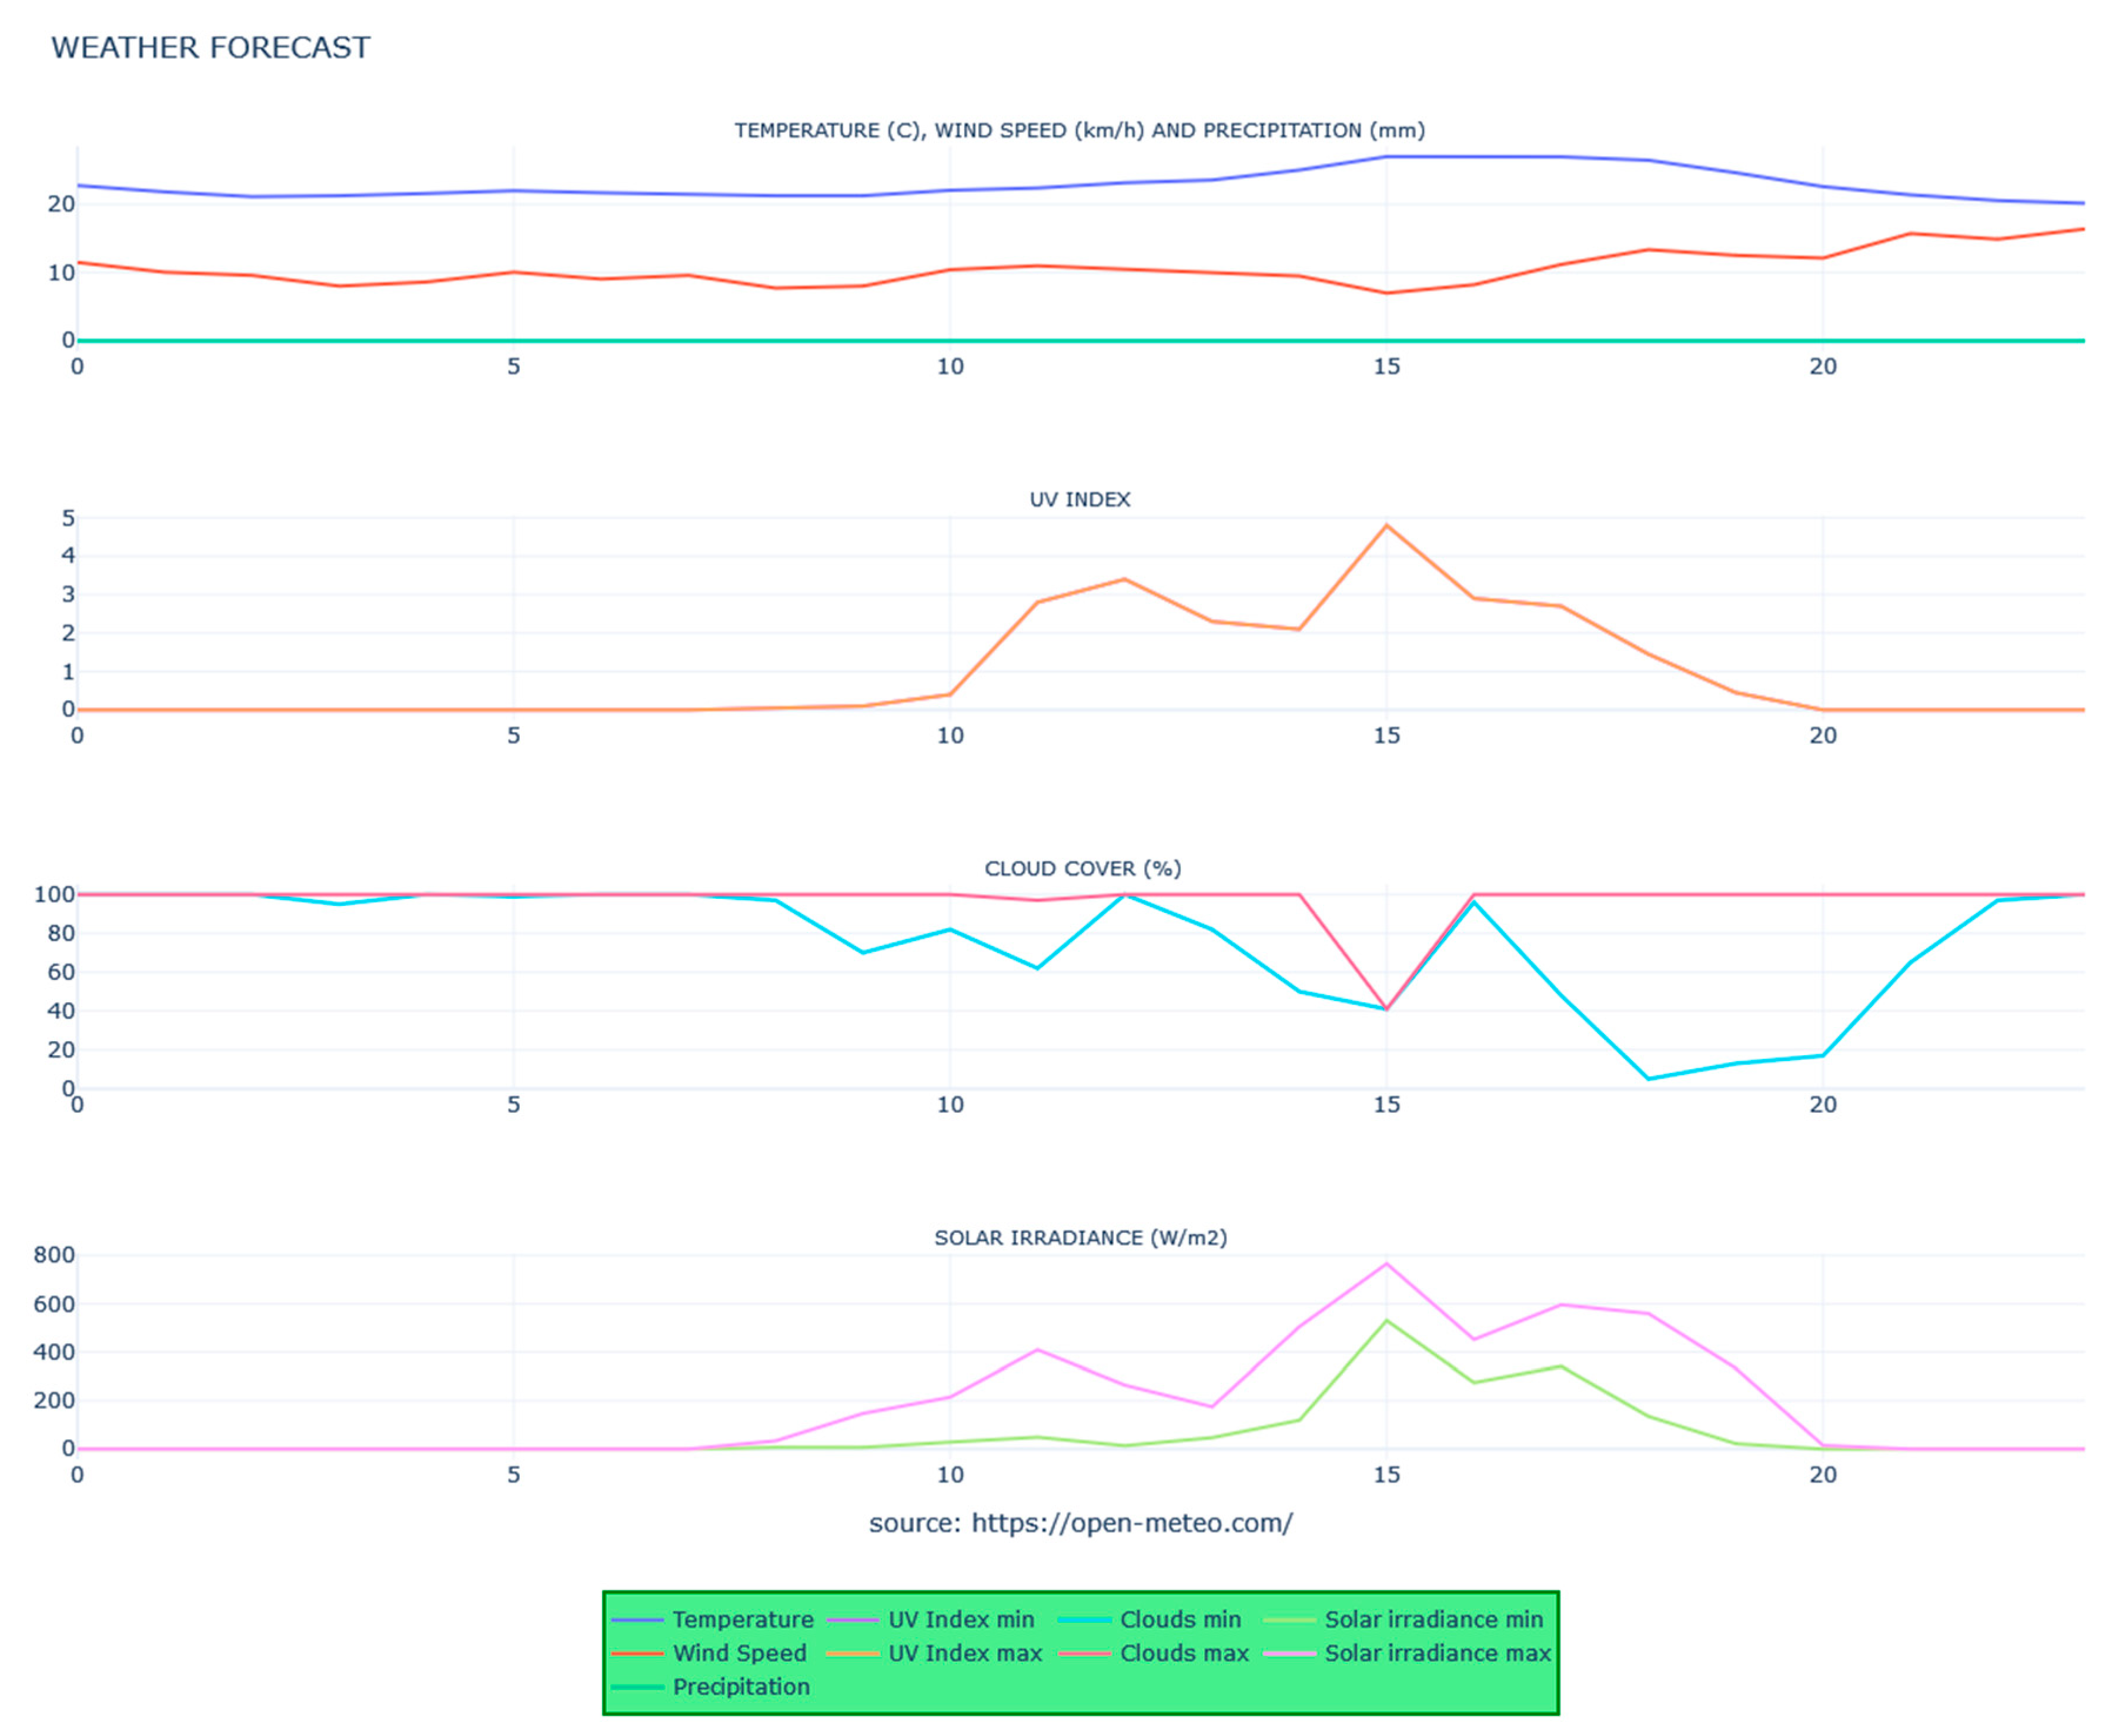Click the UV INDEX chart title
The width and height of the screenshot is (2119, 1736).
coord(1079,499)
